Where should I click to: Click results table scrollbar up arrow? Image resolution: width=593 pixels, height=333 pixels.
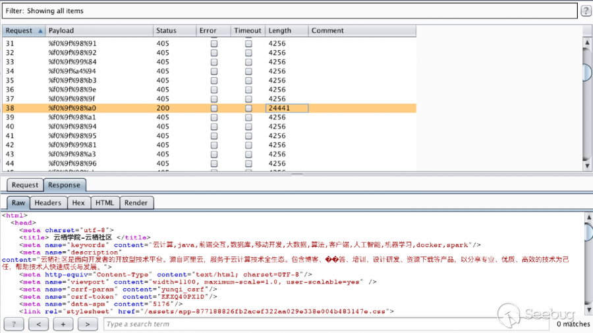pos(587,42)
